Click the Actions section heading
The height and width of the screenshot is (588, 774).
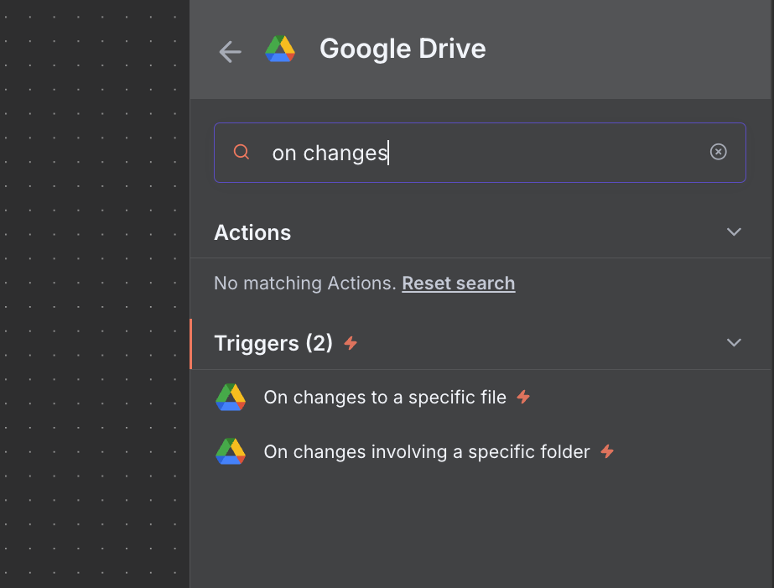[252, 232]
